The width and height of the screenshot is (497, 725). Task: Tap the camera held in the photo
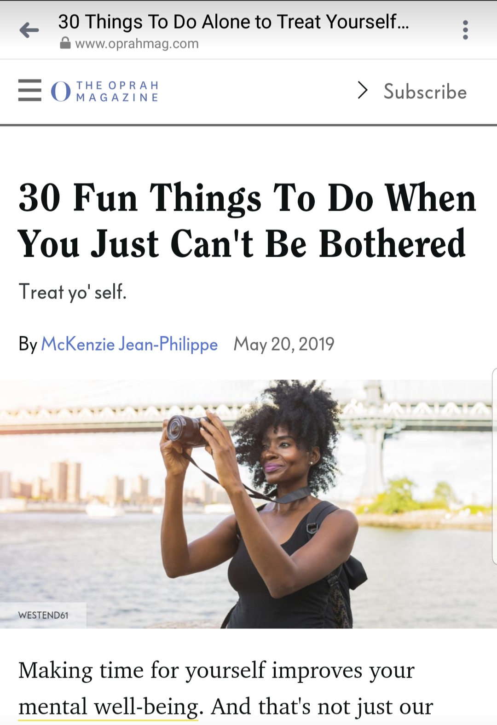point(187,430)
